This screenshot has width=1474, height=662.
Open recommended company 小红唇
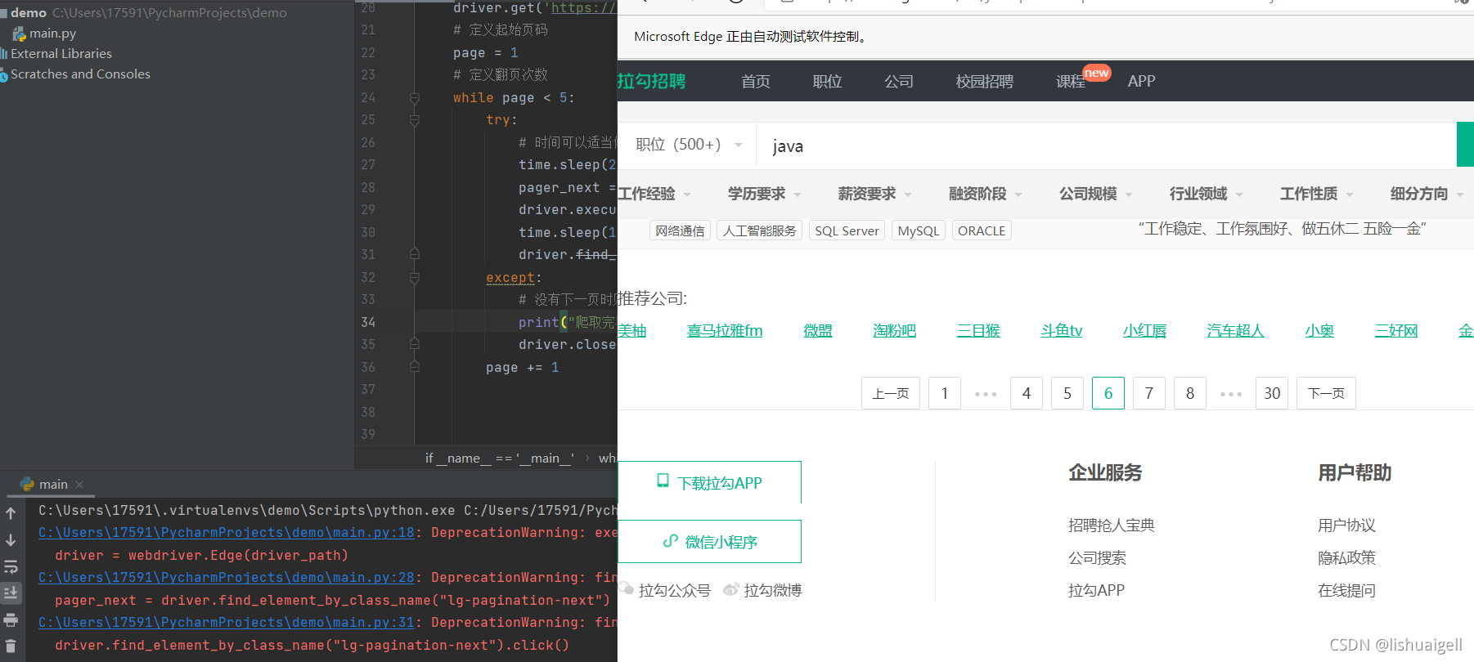pyautogui.click(x=1145, y=331)
